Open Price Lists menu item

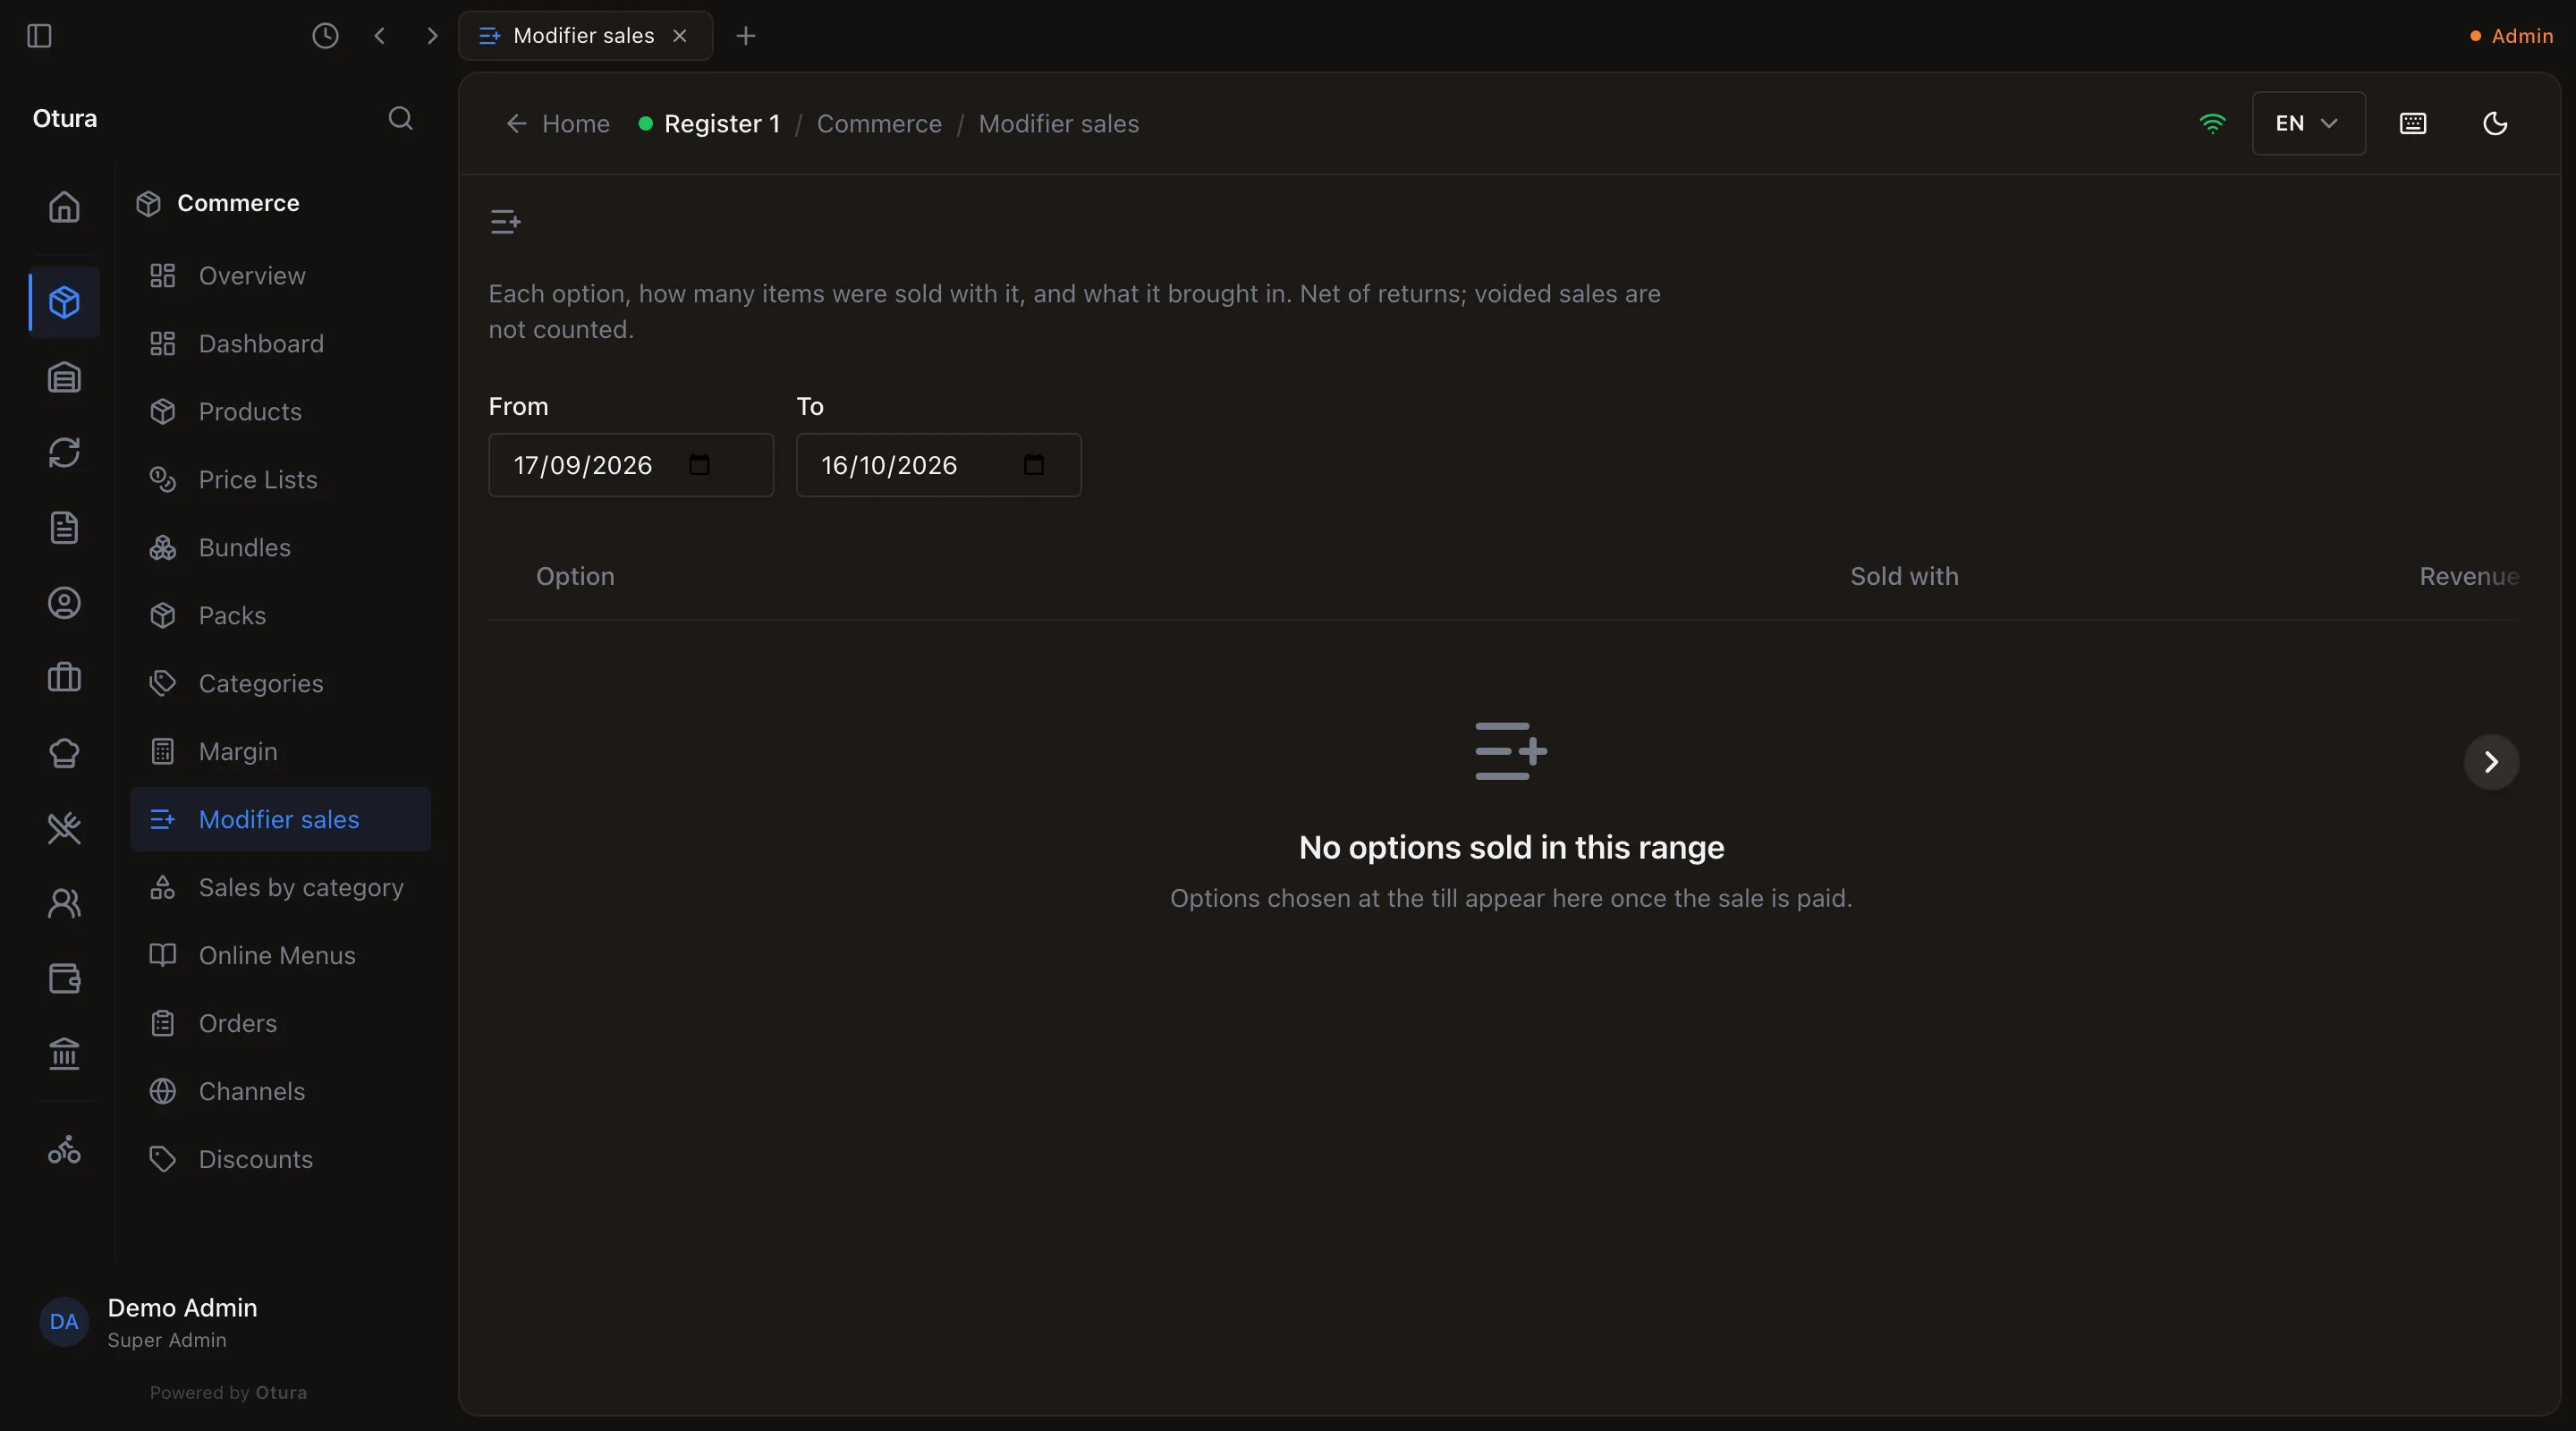click(280, 479)
